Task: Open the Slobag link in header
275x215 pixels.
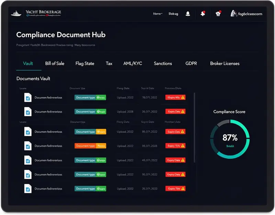Action: click(x=173, y=14)
